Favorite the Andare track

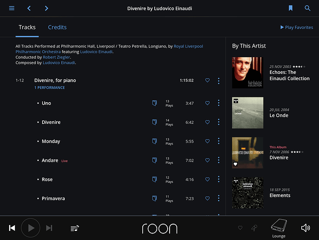[207, 160]
